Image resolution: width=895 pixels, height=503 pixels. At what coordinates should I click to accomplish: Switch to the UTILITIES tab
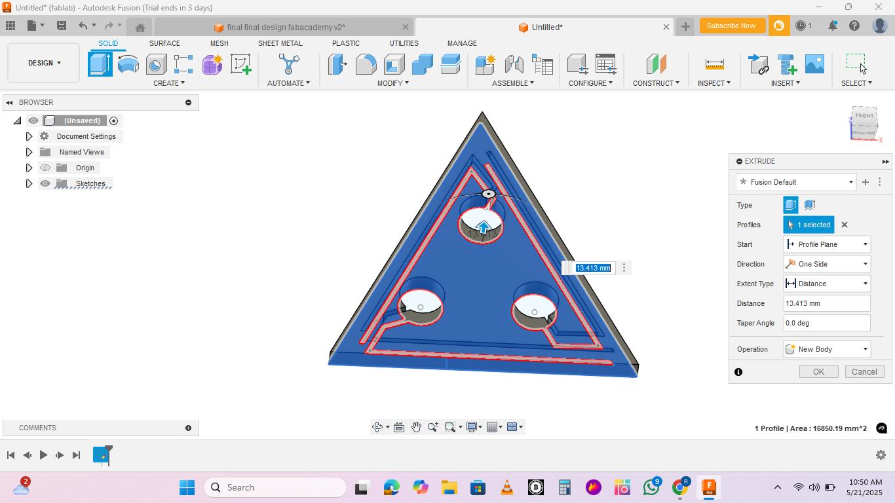tap(404, 43)
